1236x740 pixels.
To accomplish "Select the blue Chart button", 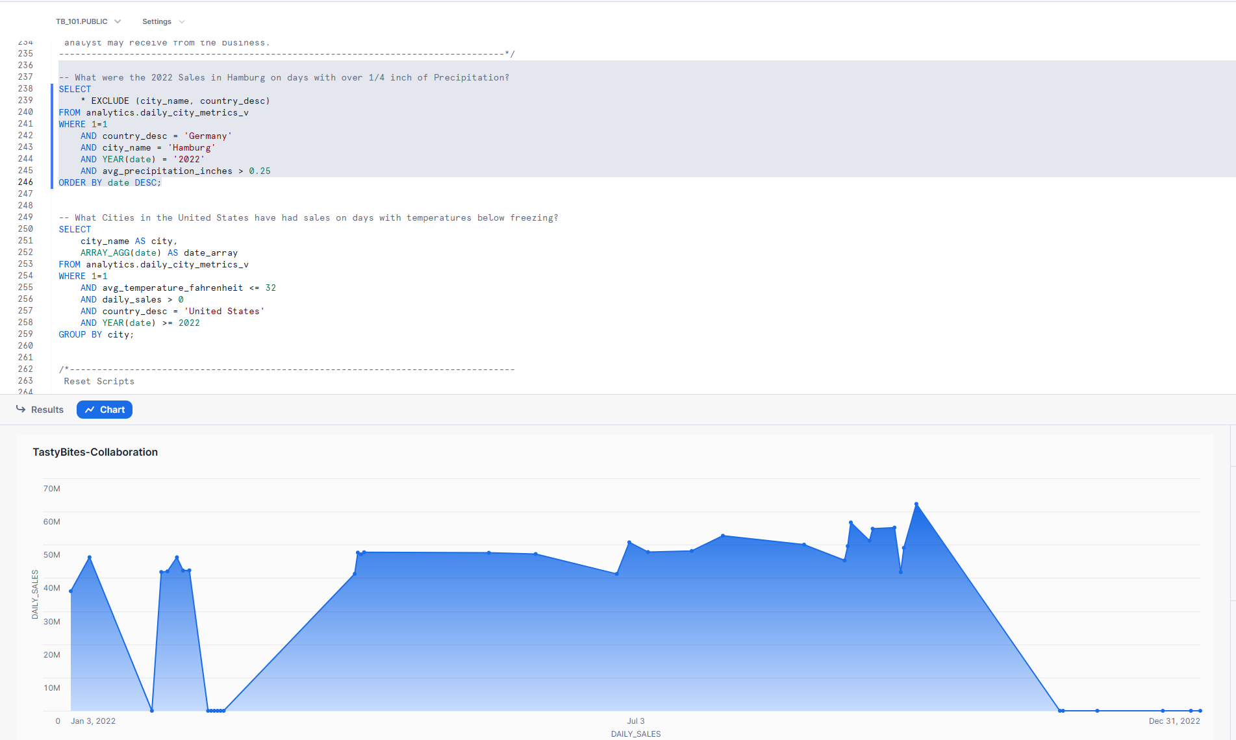I will (104, 410).
